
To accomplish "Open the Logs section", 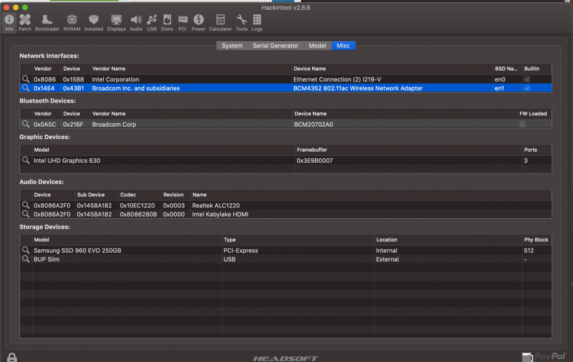I will point(257,23).
